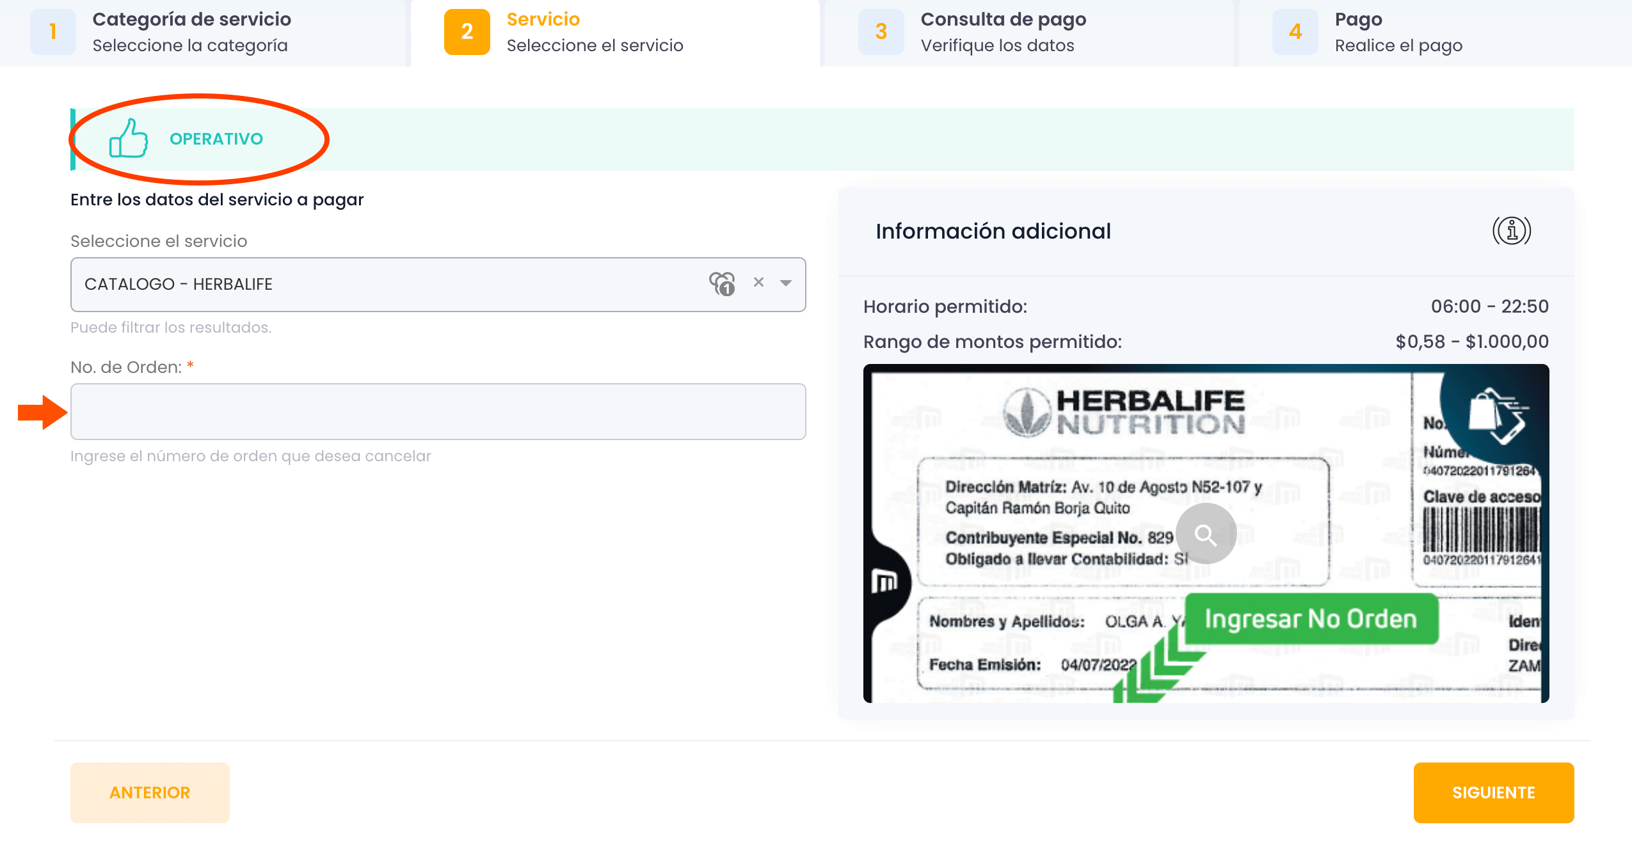Click the green 'Ingresar No Orden' callout
This screenshot has height=861, width=1632.
tap(1311, 619)
